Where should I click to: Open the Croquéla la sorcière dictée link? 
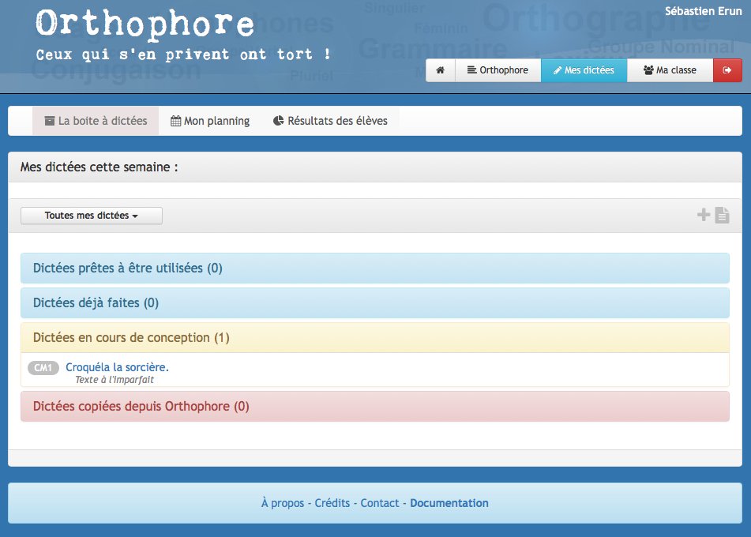tap(118, 367)
